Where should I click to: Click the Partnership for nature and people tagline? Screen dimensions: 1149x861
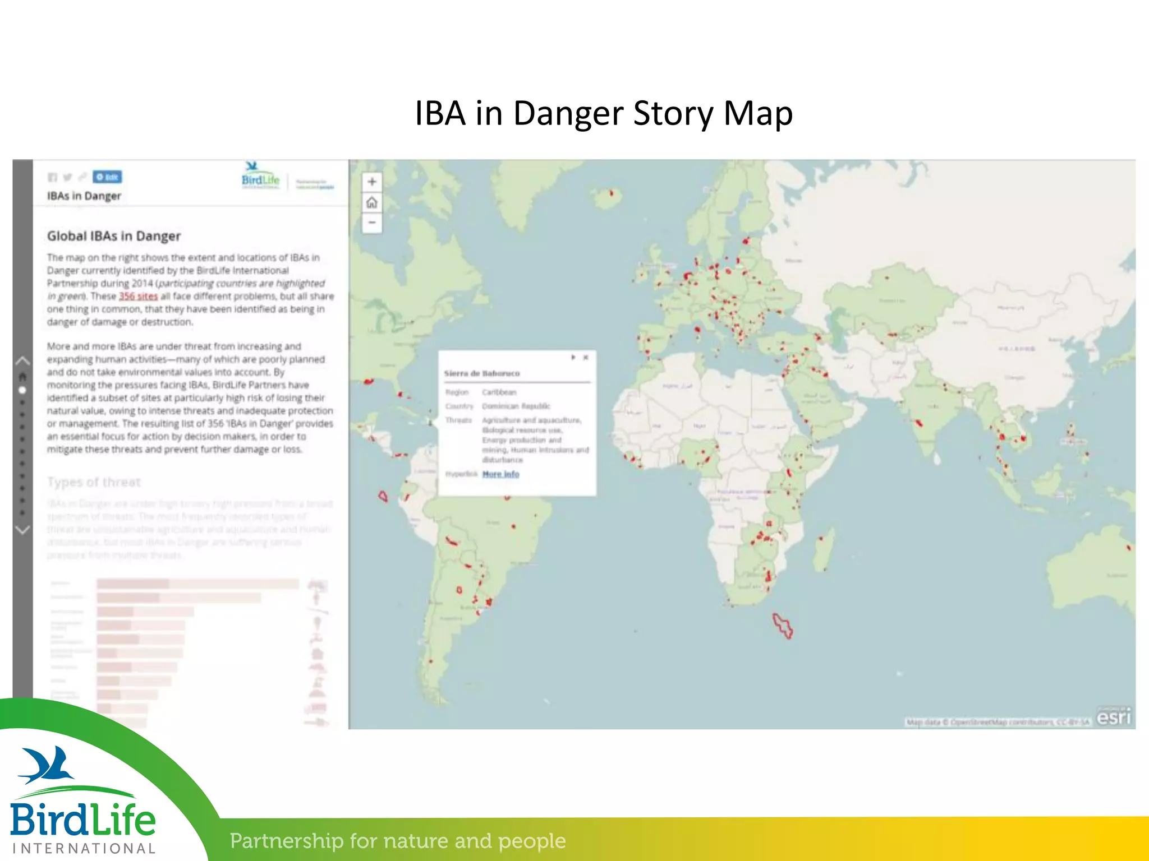[398, 841]
